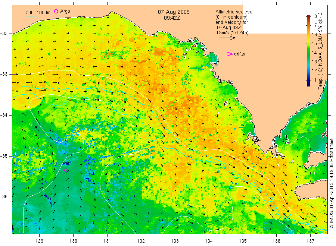Click the latitude label -32
The width and height of the screenshot is (336, 246).
coord(4,34)
